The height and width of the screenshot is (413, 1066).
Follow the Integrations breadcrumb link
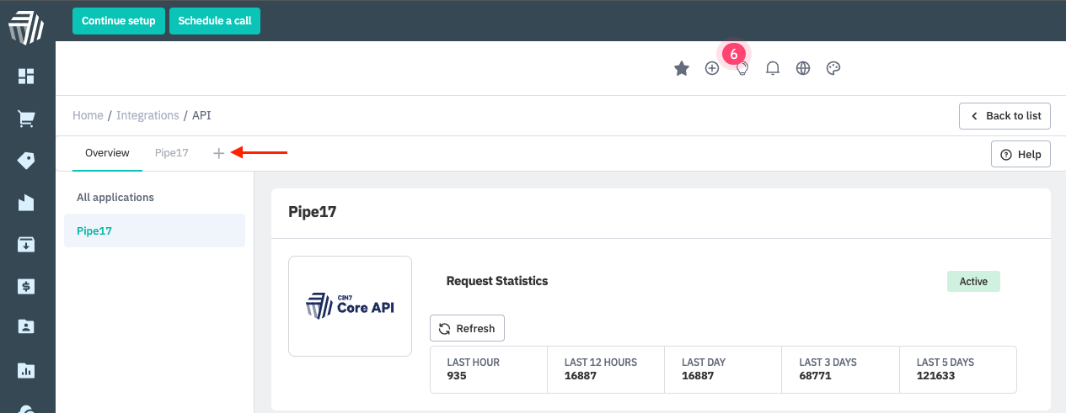tap(147, 115)
